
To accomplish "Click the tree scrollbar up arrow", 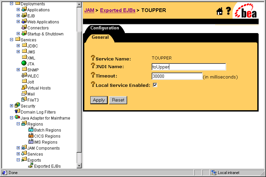I will [x=79, y=4].
